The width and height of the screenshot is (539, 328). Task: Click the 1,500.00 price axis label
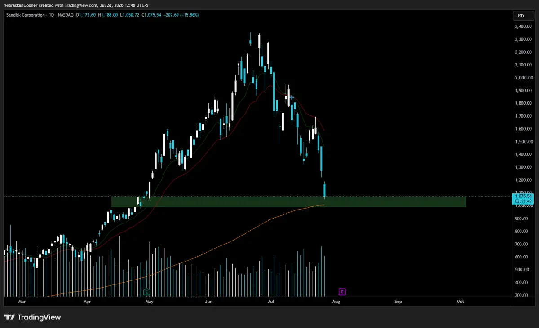coord(524,142)
